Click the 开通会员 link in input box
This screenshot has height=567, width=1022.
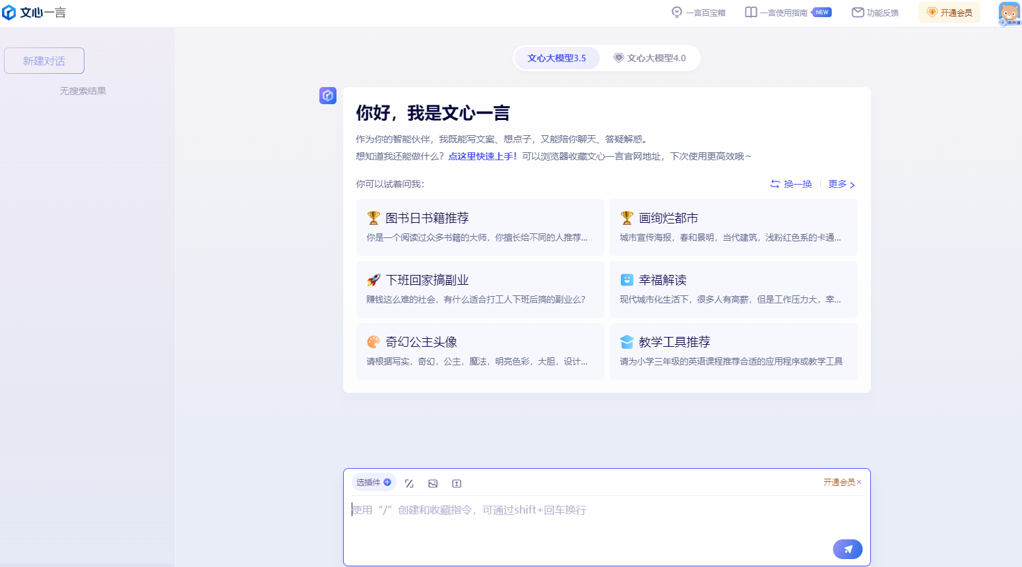click(x=839, y=483)
